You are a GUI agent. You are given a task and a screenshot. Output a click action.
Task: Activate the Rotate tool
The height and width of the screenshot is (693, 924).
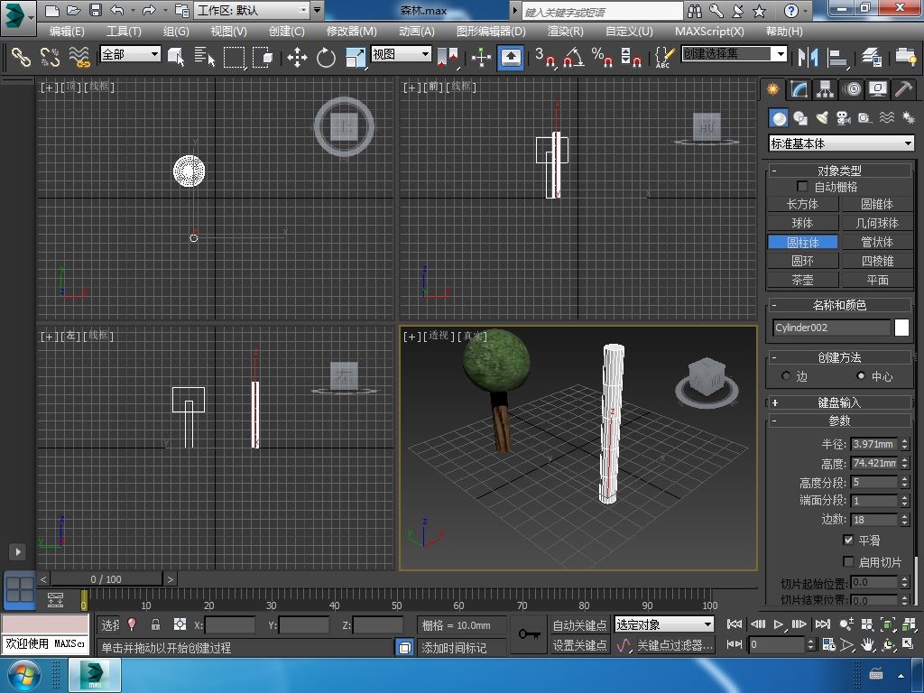(x=326, y=58)
